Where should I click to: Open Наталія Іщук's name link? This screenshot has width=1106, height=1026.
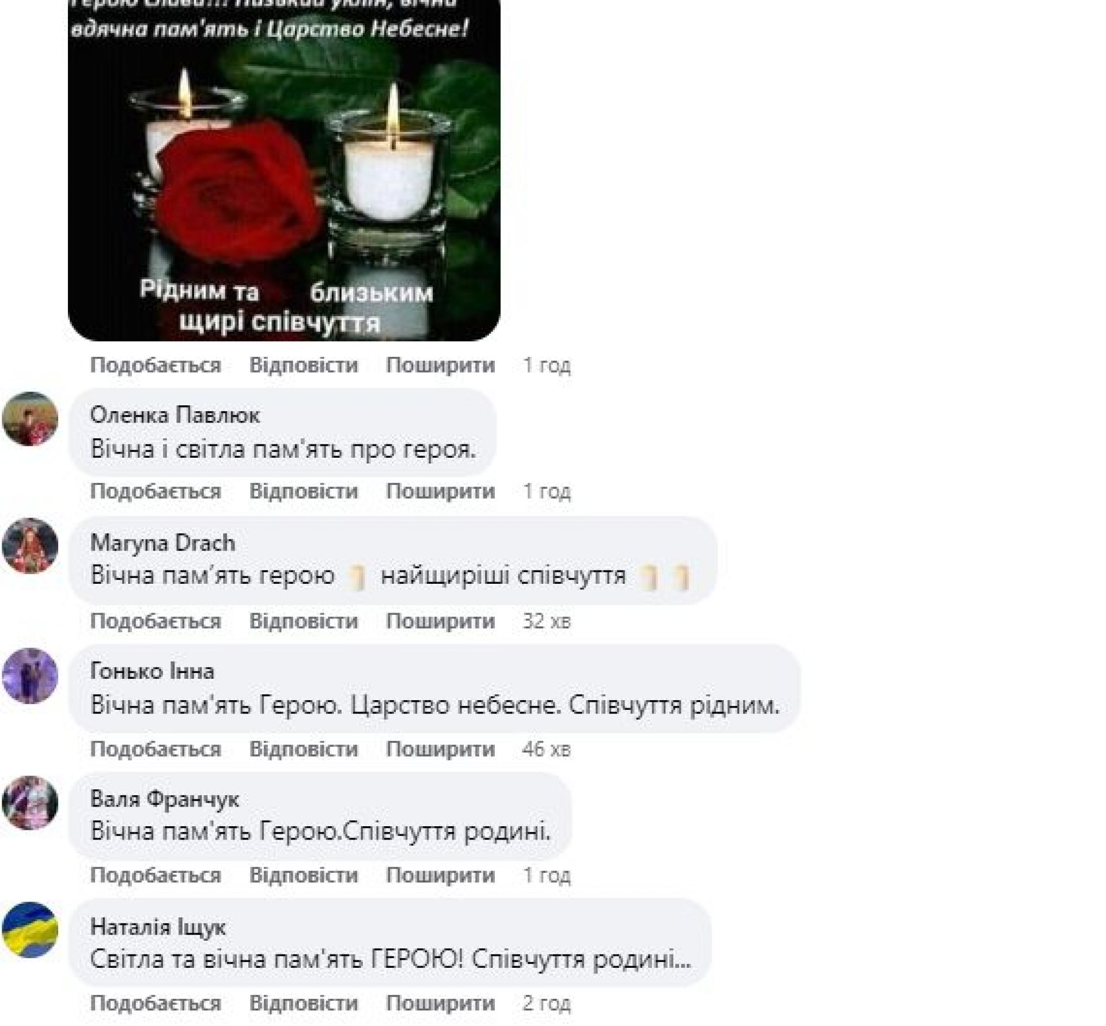158,927
